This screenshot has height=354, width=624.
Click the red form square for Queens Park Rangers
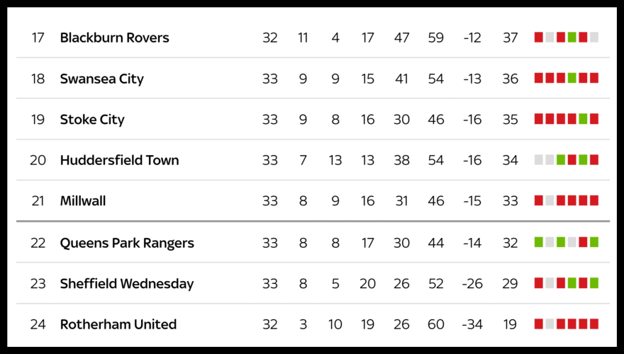point(583,242)
